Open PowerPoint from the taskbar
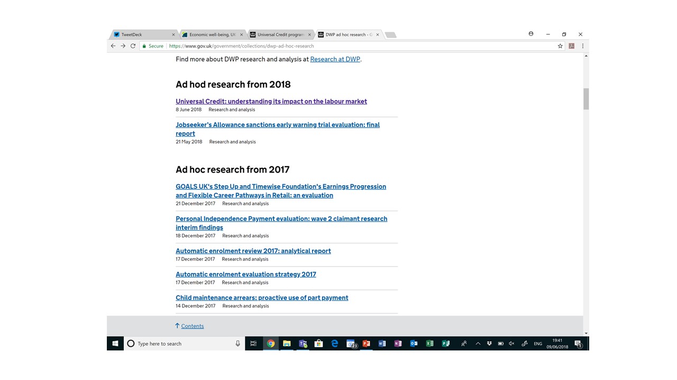 pos(366,344)
